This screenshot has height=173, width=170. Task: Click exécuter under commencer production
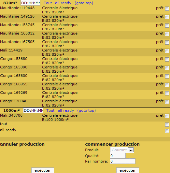pyautogui.click(x=128, y=170)
